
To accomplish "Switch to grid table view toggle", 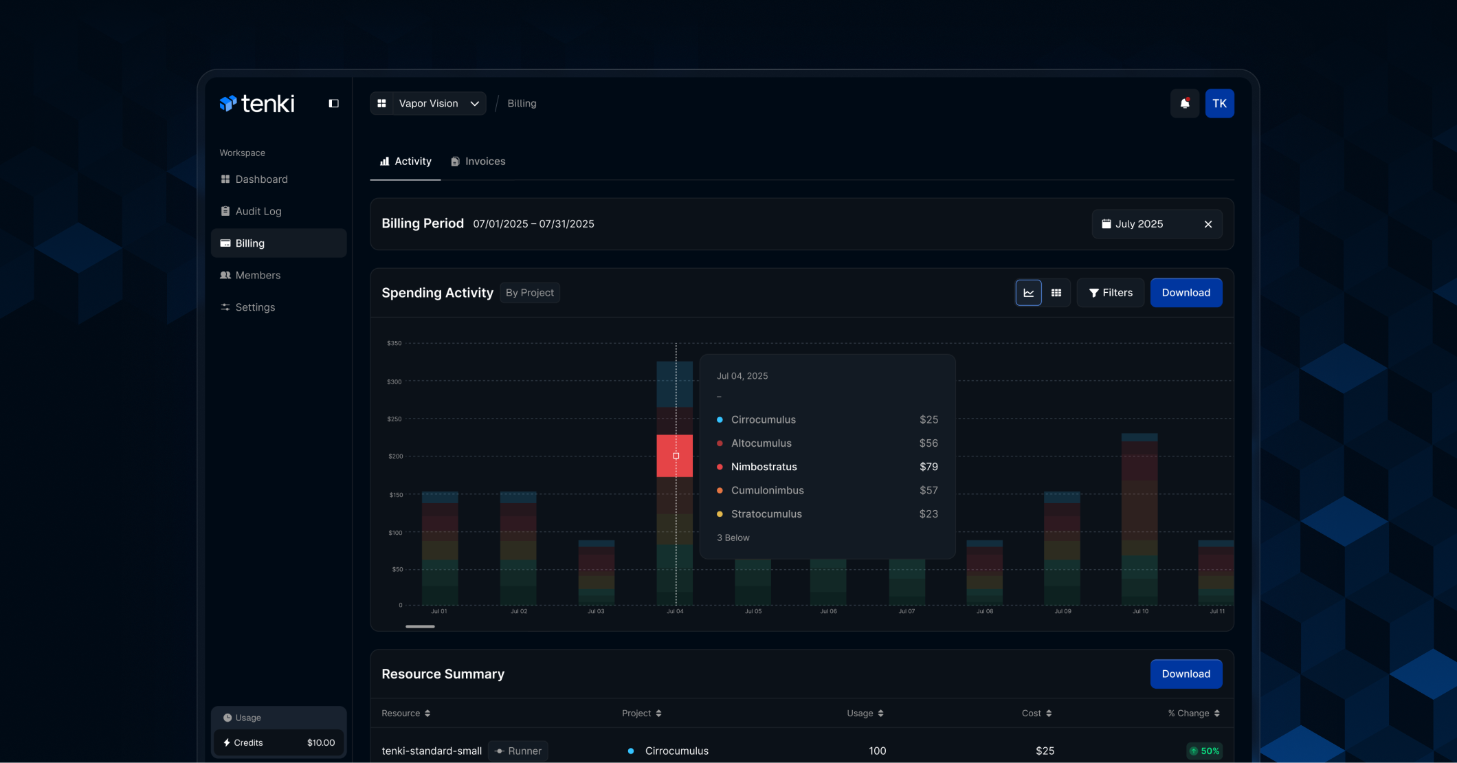I will click(x=1056, y=293).
